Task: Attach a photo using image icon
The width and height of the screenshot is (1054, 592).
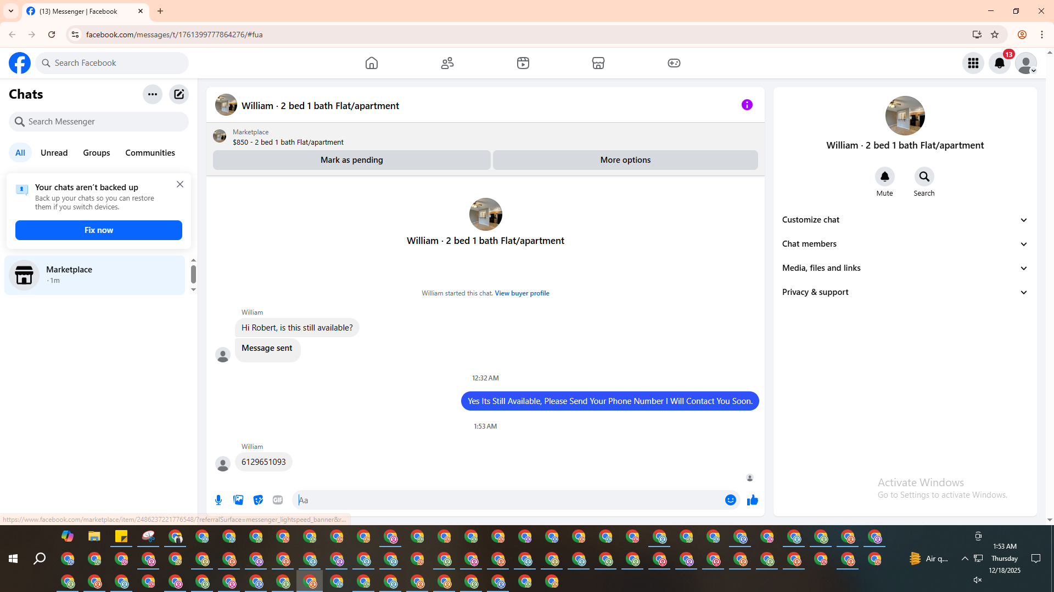Action: click(x=238, y=500)
